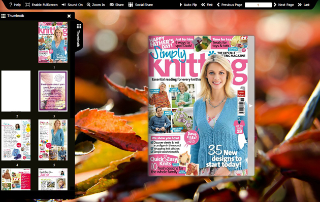Open the pink June article thumbnail

pos(53,179)
